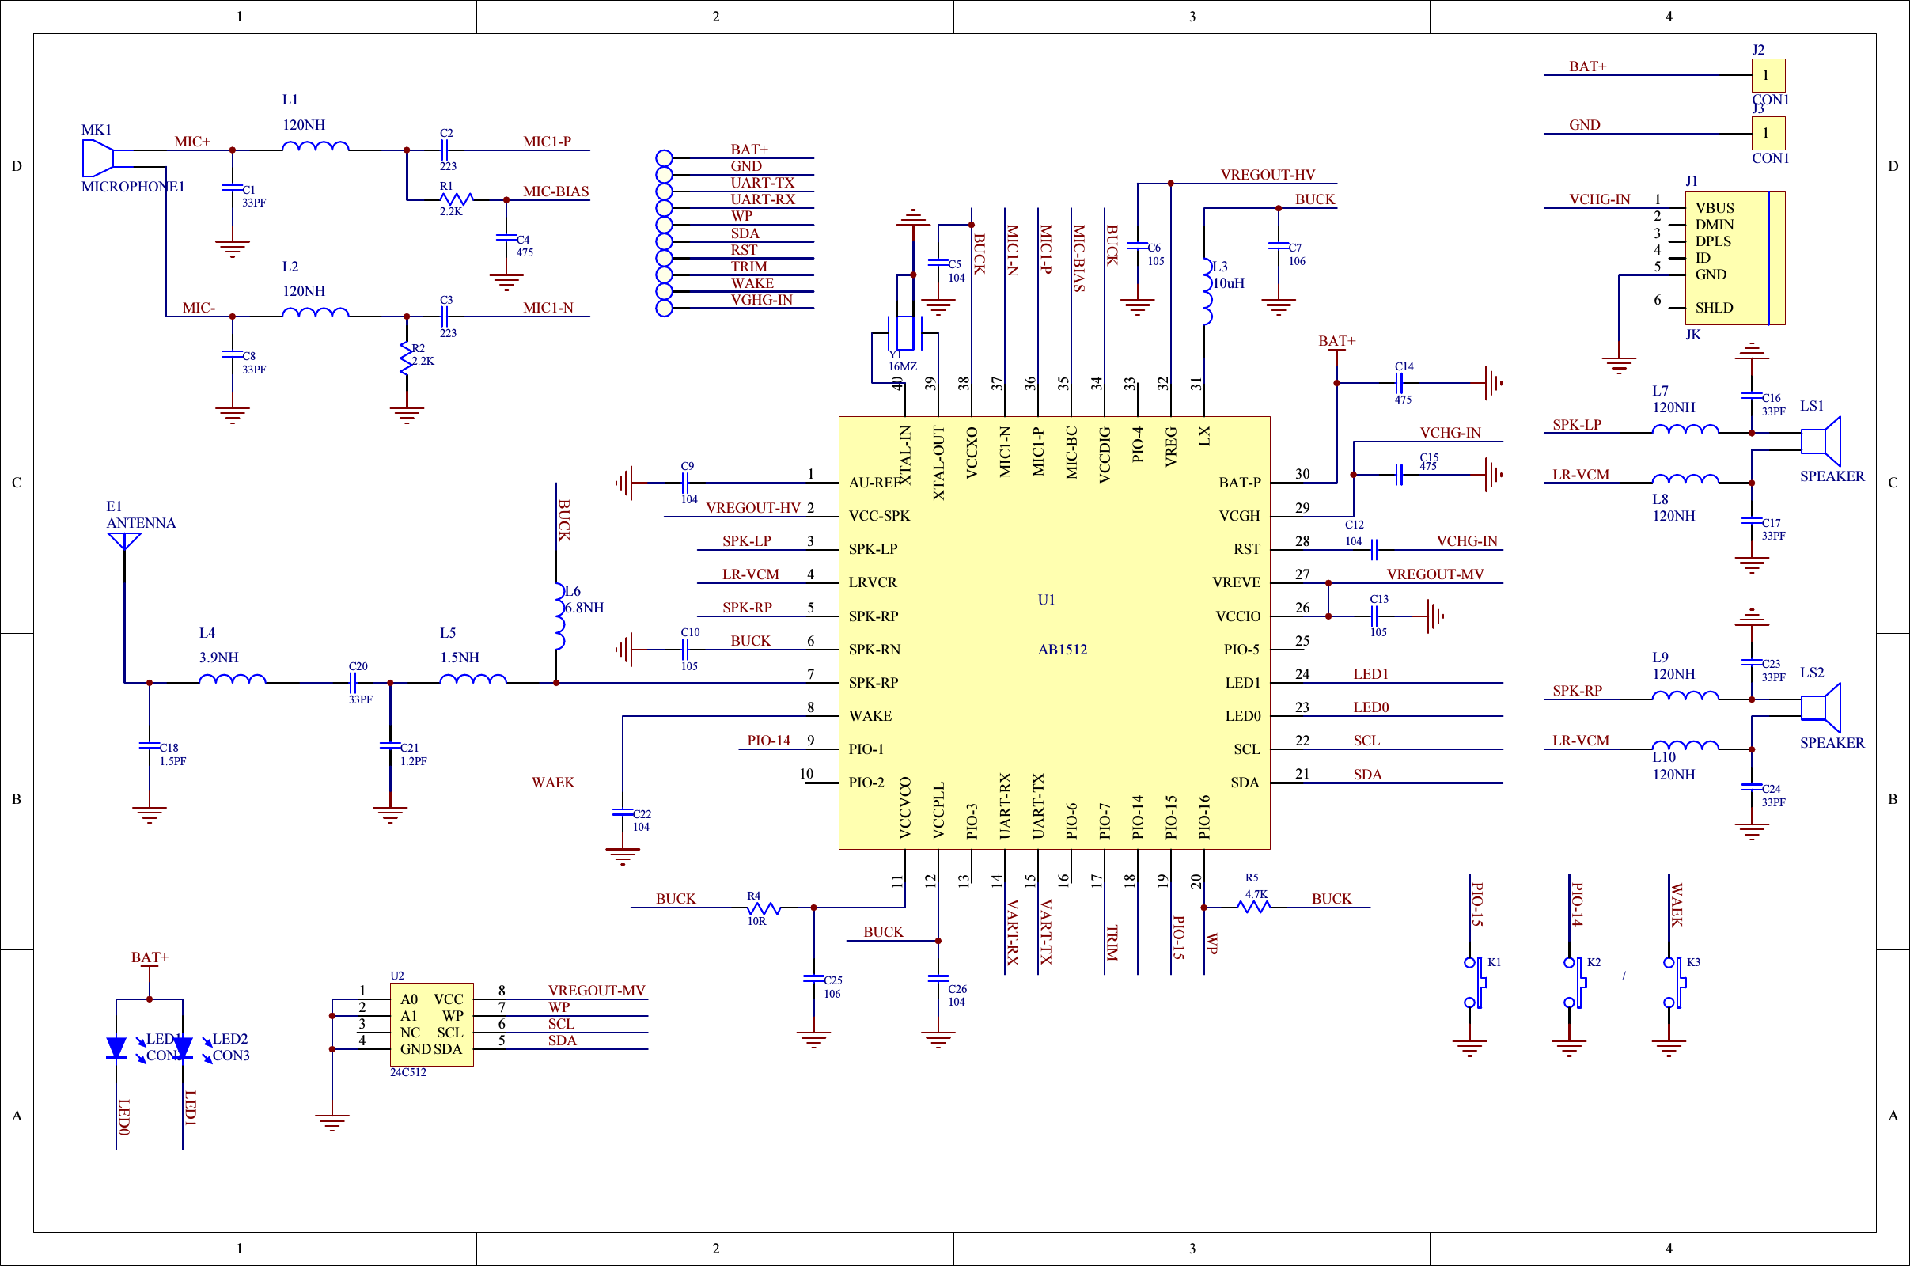Select the J2 CON1 connector box
This screenshot has width=1910, height=1266.
1768,75
